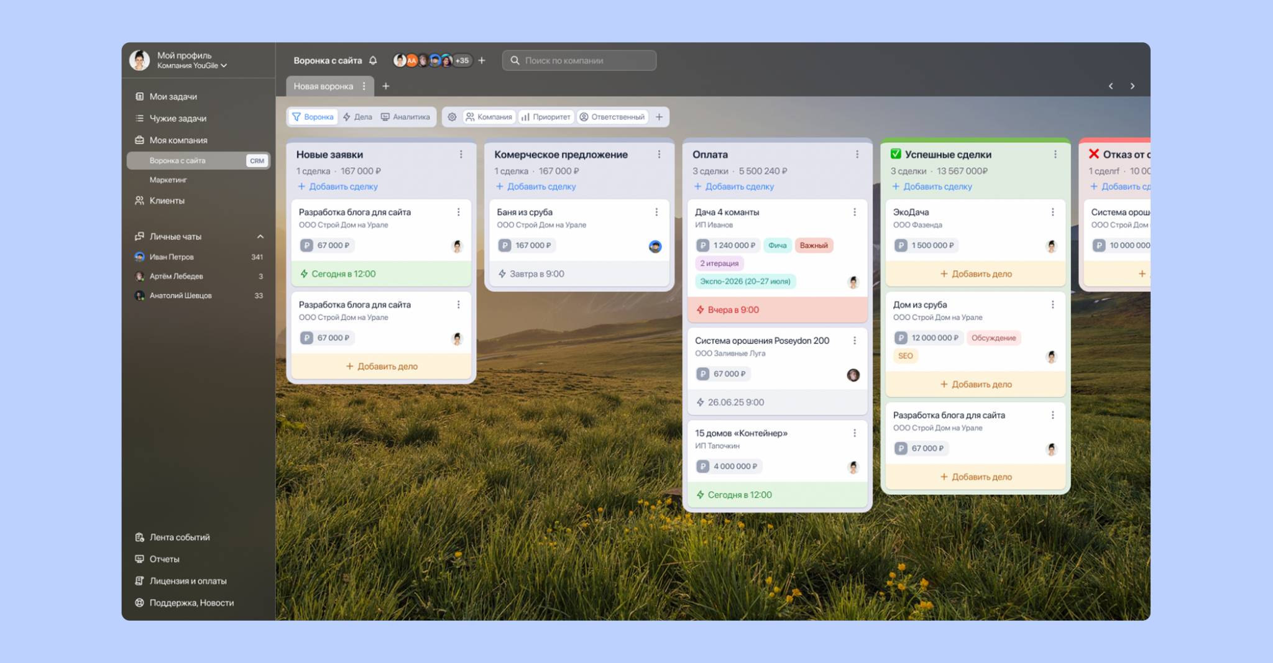1273x663 pixels.
Task: Click plus icon to add member beside avatars
Action: (x=482, y=60)
